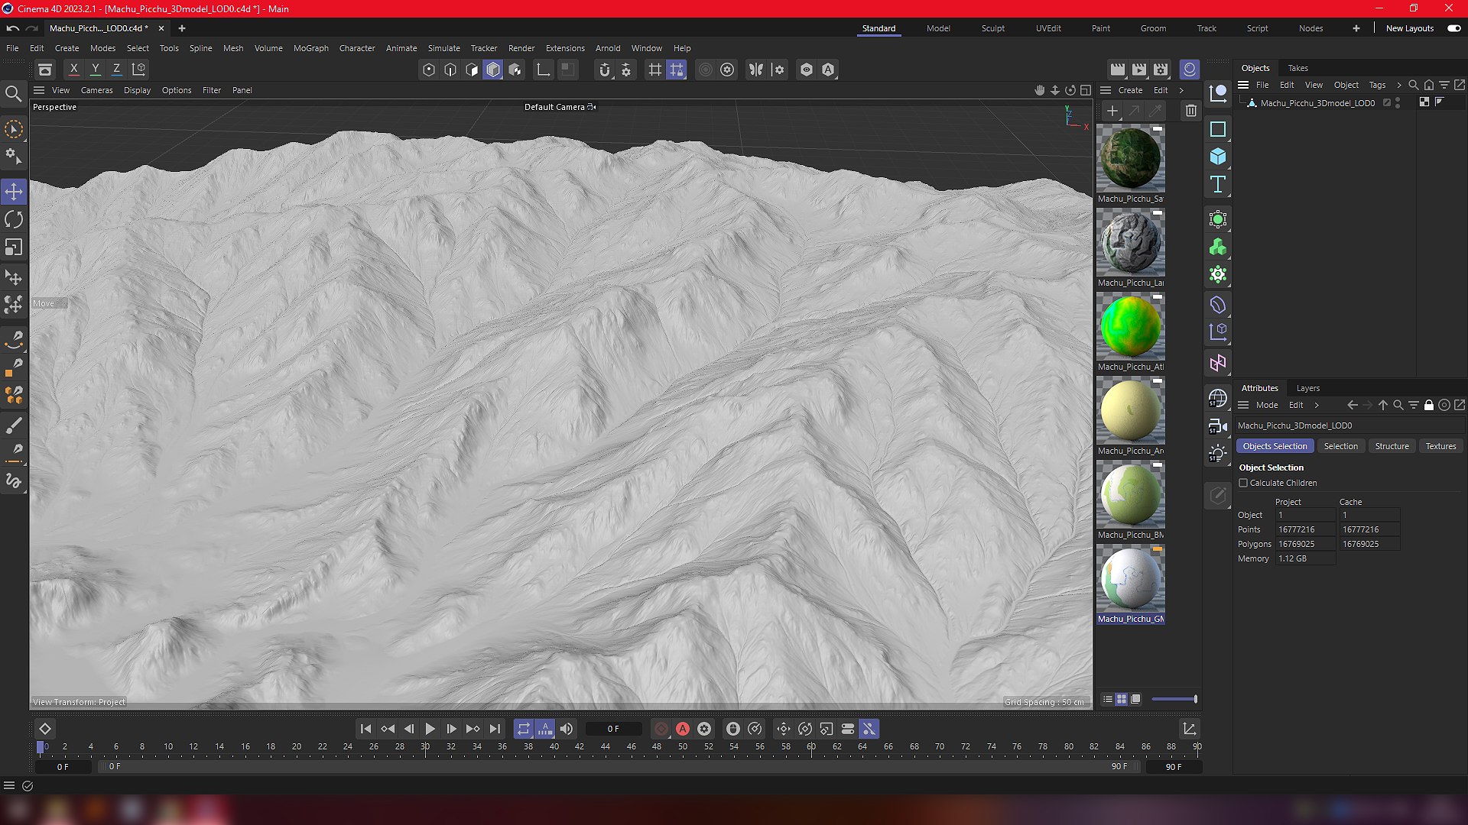Adjust the material thumbnail size slider
Screen dimensions: 1468x825
point(1174,699)
